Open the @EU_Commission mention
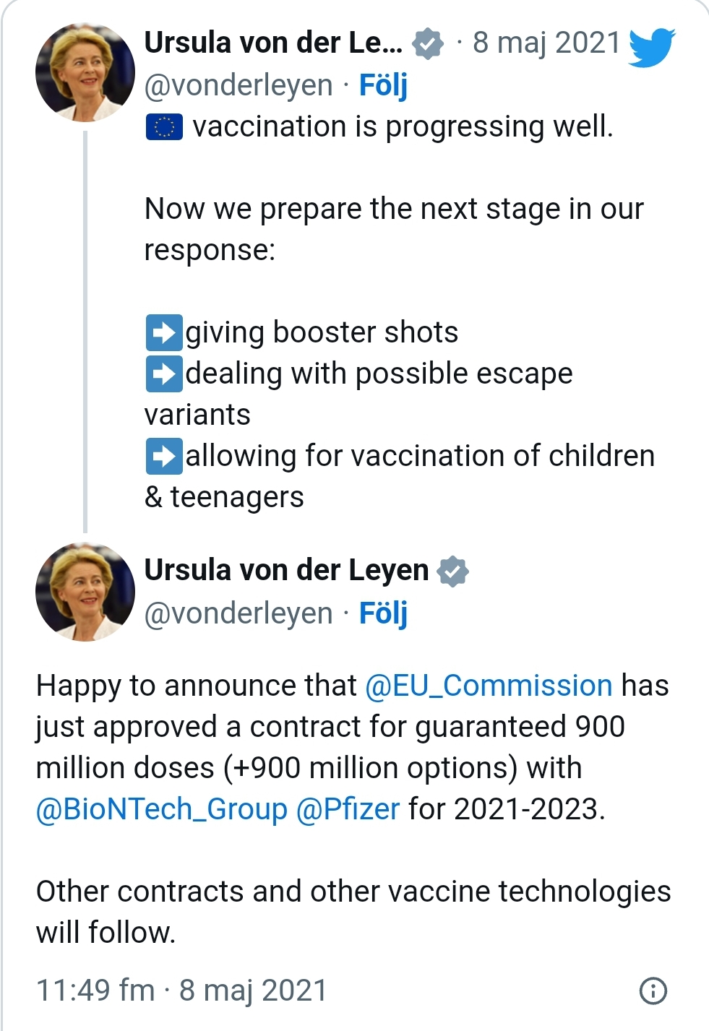Screen dimensions: 709x1031 pyautogui.click(x=489, y=686)
